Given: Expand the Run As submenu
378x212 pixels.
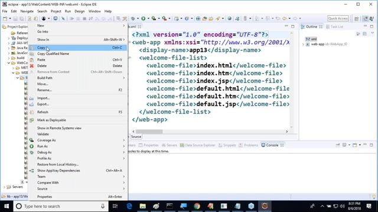Looking at the screenshot, I should point(77,146).
